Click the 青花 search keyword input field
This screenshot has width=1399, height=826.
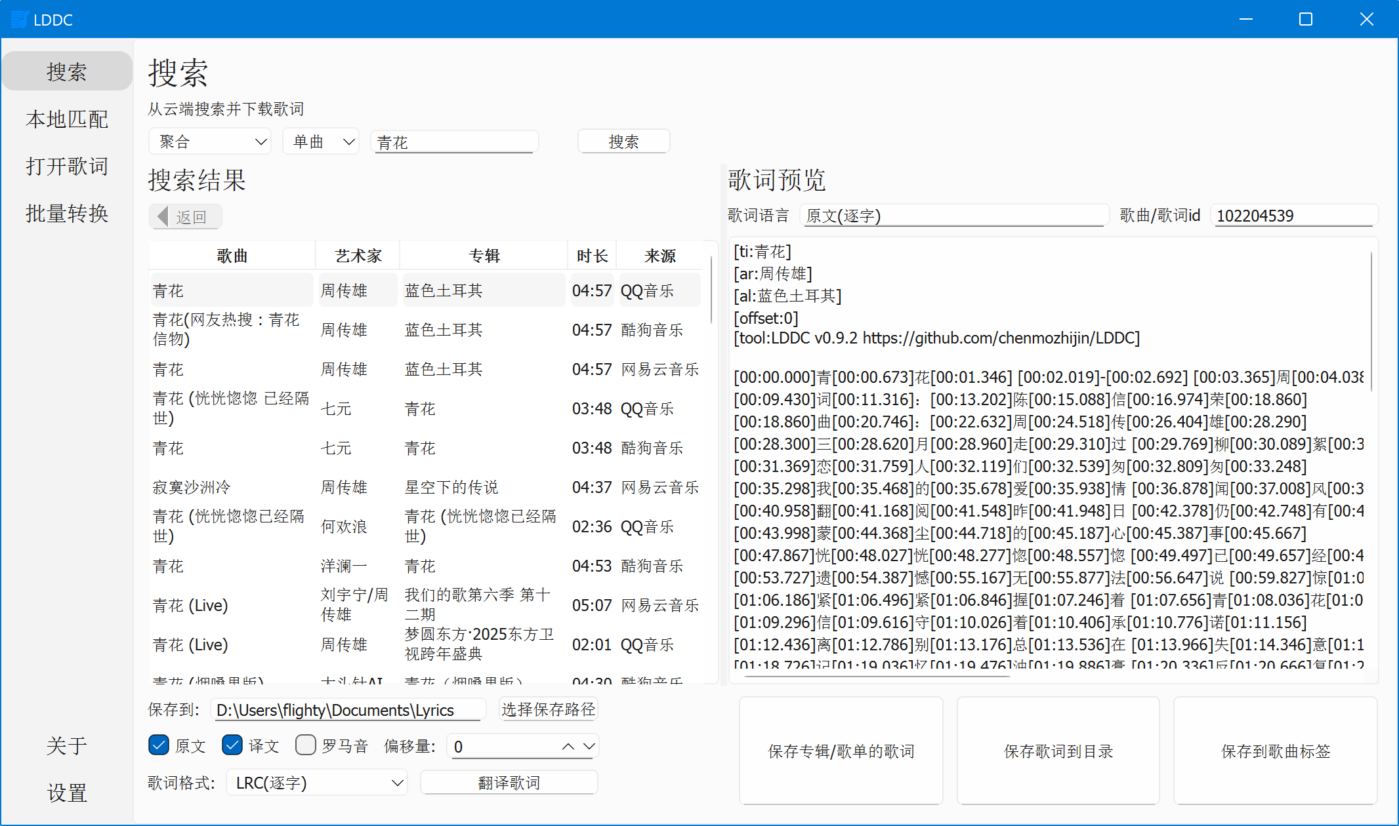pos(454,142)
